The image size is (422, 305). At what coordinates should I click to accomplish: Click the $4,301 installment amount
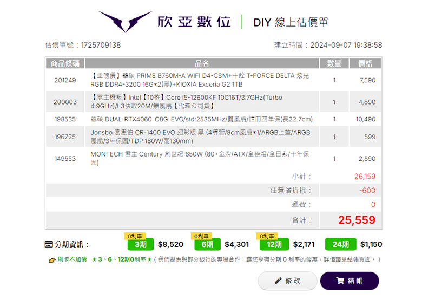click(x=237, y=244)
